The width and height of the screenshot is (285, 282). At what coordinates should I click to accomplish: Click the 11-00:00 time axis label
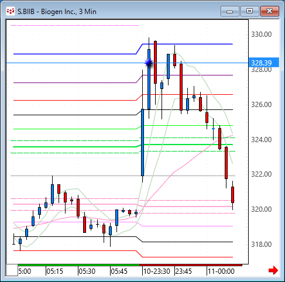221,271
